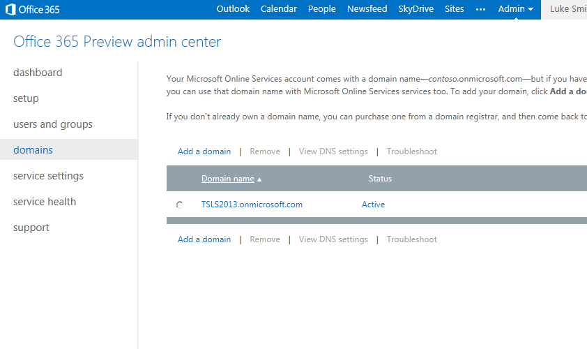Image resolution: width=587 pixels, height=349 pixels.
Task: Open users and groups in sidebar
Action: pos(53,124)
